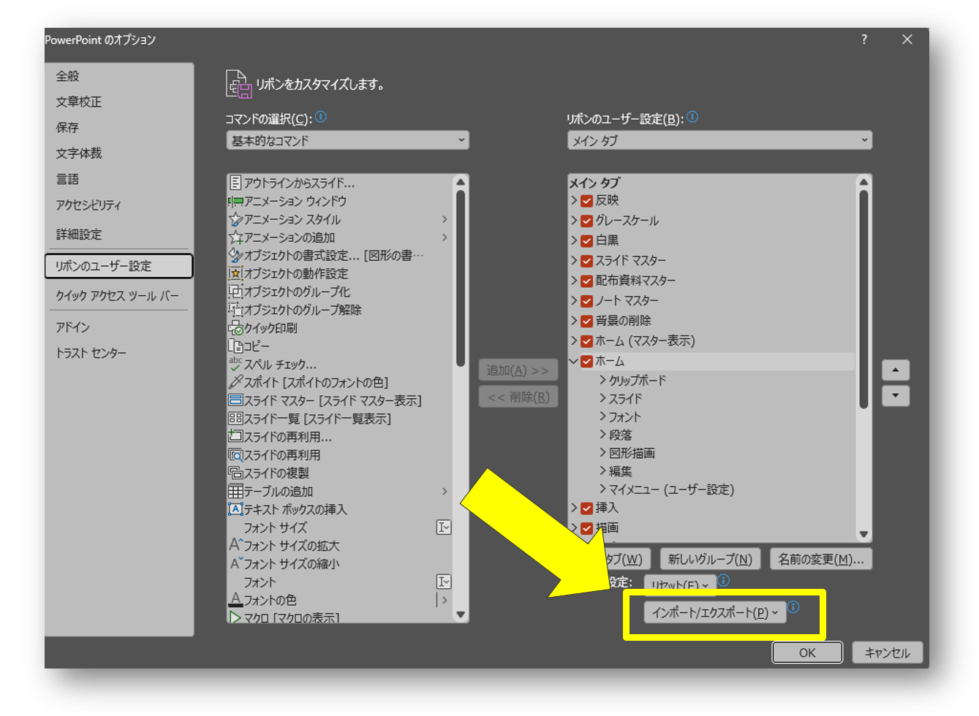Toggle the スライド マスター tab checkbox
The height and width of the screenshot is (716, 979).
586,261
